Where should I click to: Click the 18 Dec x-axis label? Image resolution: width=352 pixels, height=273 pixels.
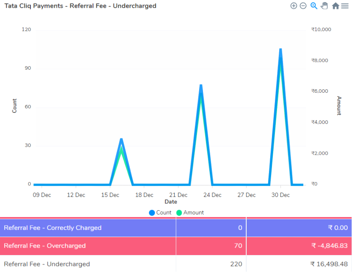144,195
